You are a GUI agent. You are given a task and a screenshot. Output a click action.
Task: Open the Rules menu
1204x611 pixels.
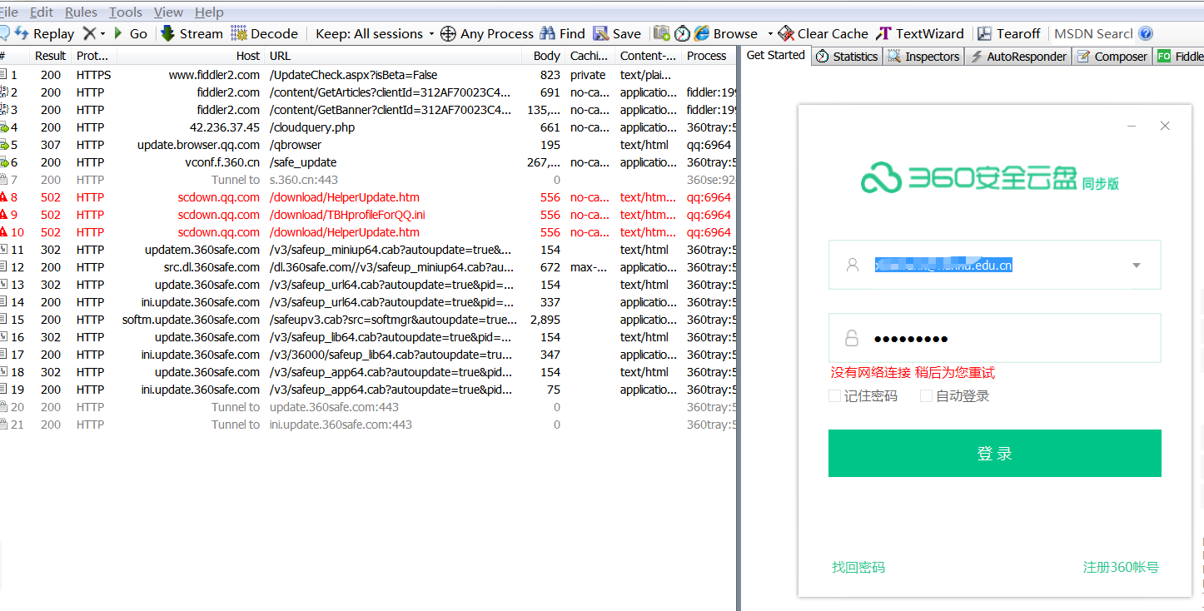[x=81, y=12]
